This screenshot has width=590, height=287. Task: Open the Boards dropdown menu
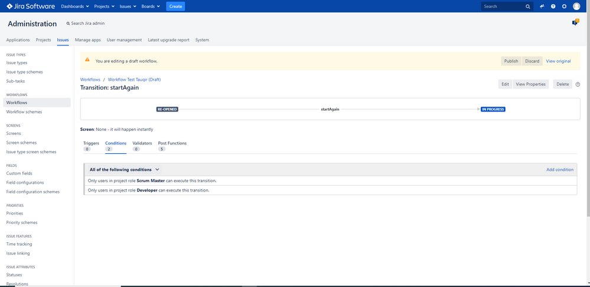(x=151, y=6)
